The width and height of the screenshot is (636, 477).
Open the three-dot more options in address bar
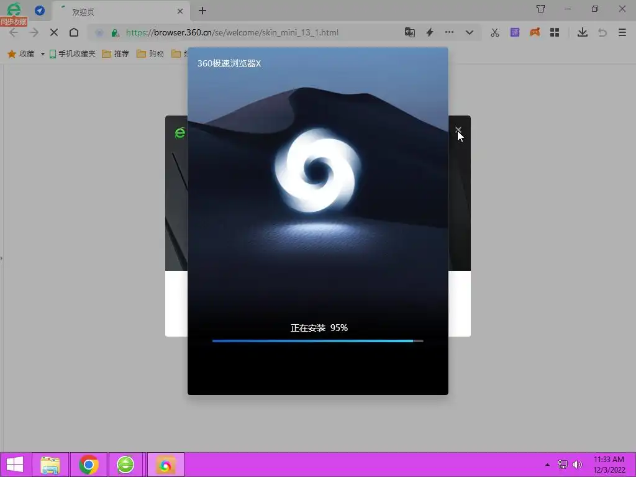coord(450,32)
